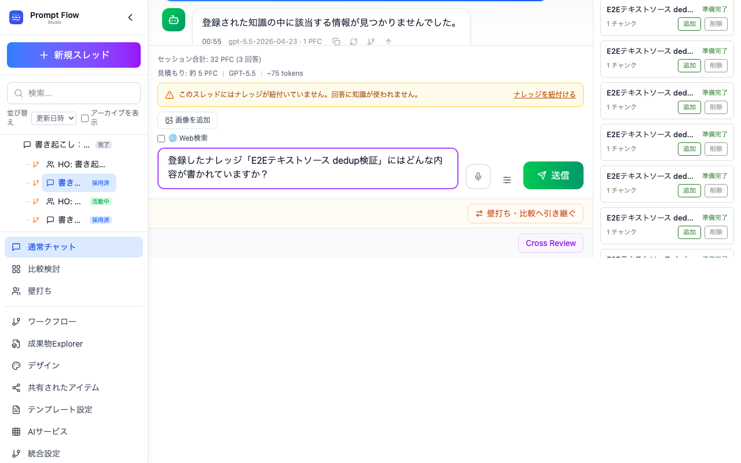Send the message with 送信 button

click(x=553, y=175)
